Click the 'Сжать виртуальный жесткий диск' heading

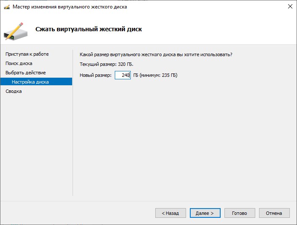click(x=88, y=29)
